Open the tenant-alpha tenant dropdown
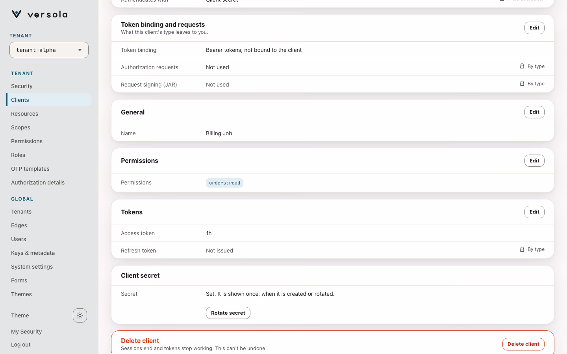567x354 pixels. tap(49, 50)
